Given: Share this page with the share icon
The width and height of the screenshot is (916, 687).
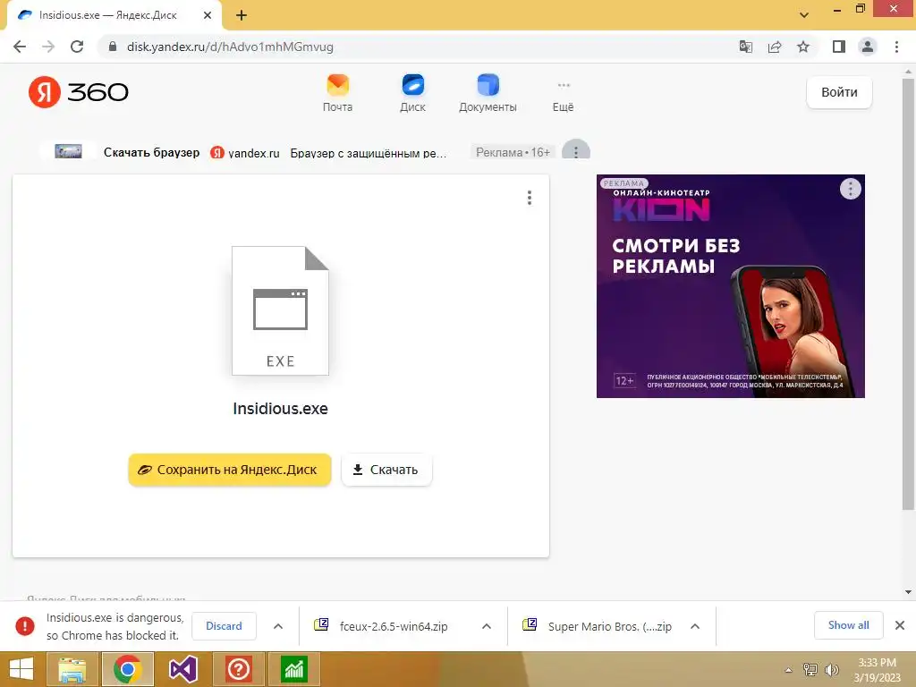Looking at the screenshot, I should pos(775,47).
